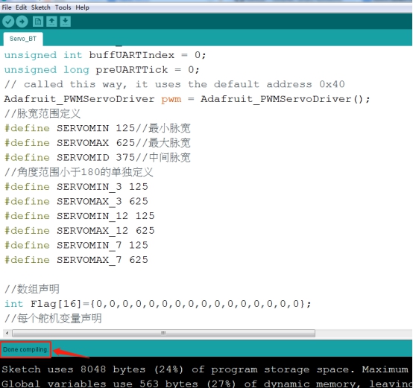
Task: Click the Open sketch up-arrow icon
Action: tap(51, 22)
